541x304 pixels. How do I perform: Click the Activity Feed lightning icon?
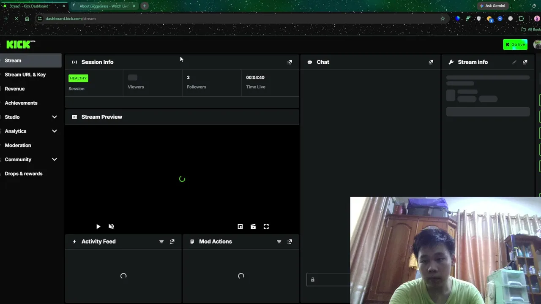[x=74, y=242]
